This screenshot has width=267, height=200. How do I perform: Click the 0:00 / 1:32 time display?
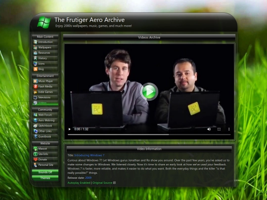coord(81,129)
